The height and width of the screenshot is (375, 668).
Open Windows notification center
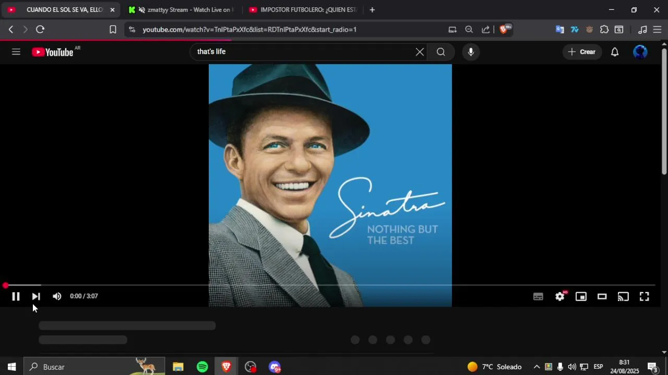tap(652, 367)
